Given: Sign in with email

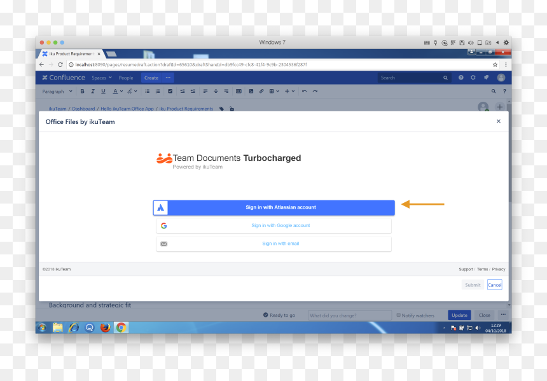Looking at the screenshot, I should pos(274,244).
